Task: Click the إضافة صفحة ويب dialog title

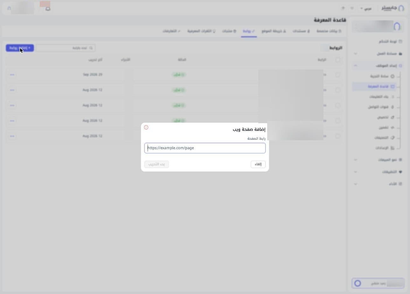Action: [249, 129]
